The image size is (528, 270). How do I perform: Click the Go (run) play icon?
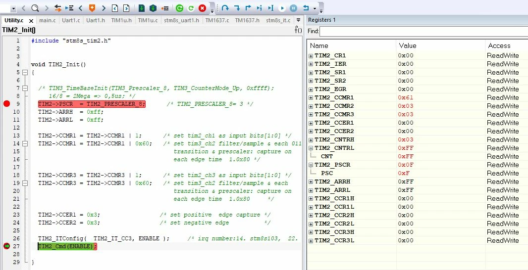tap(282, 8)
